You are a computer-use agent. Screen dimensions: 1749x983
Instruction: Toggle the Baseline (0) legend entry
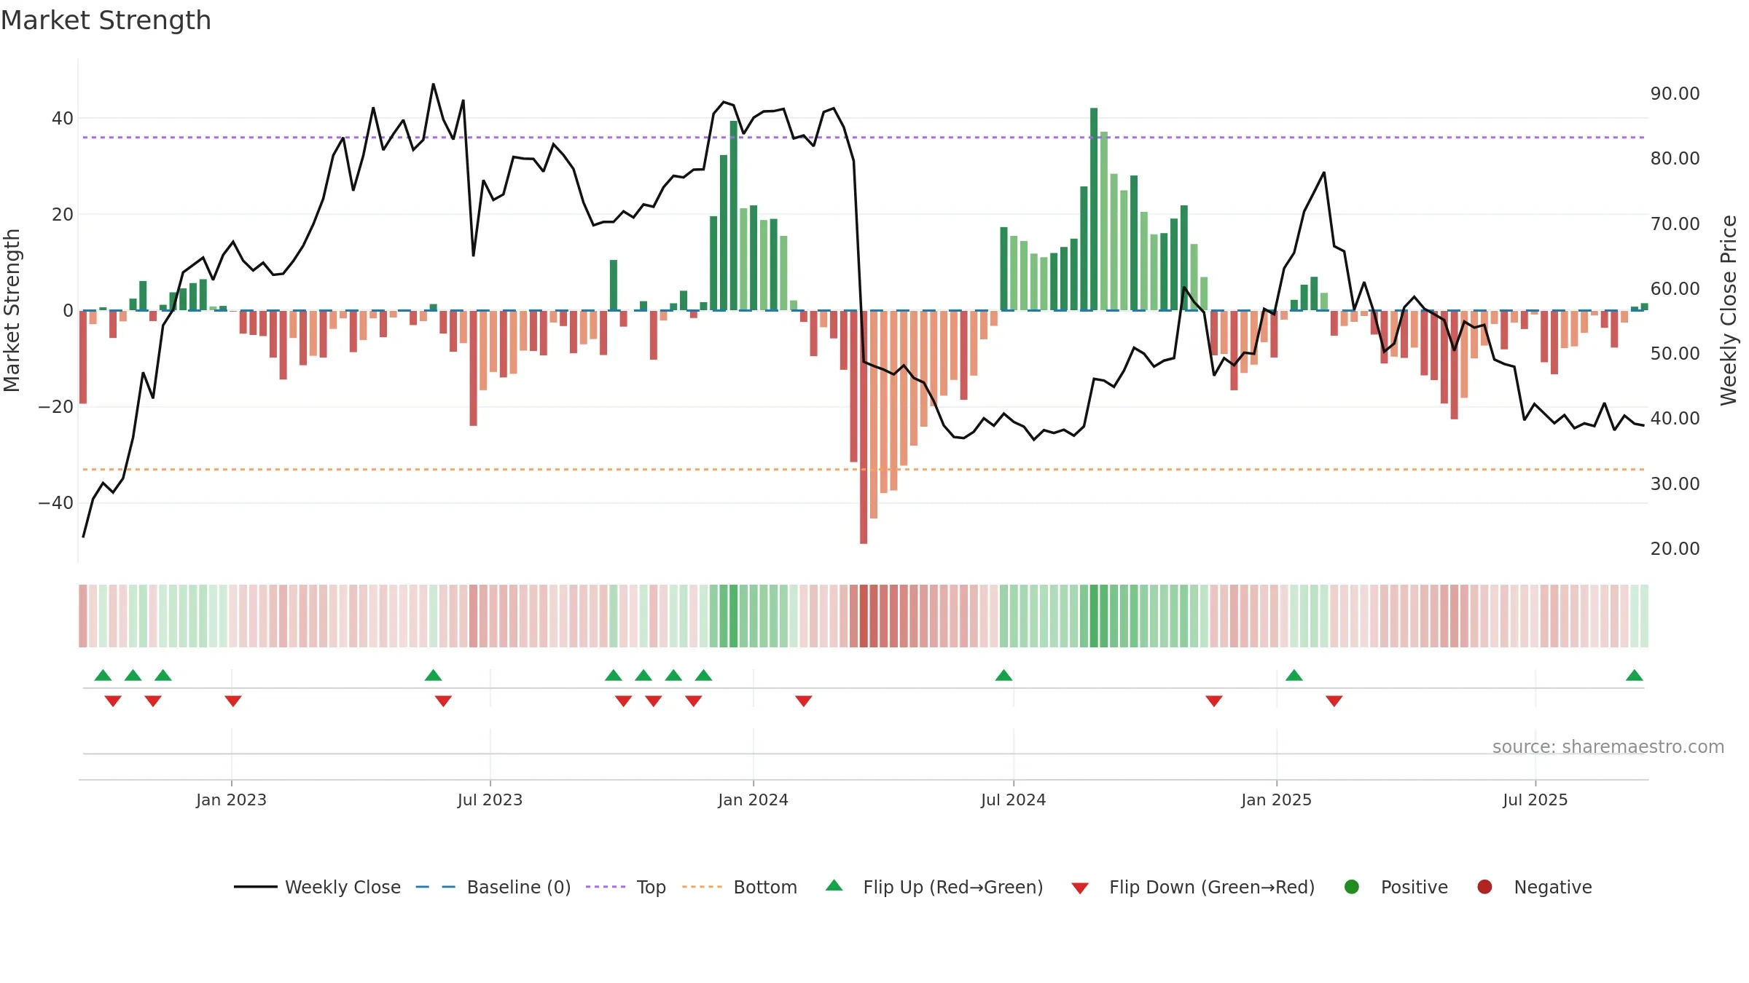click(493, 887)
